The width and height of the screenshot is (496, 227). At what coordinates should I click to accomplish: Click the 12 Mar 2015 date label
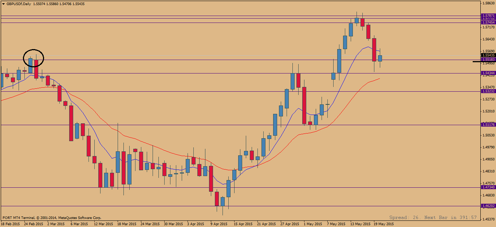click(x=104, y=224)
